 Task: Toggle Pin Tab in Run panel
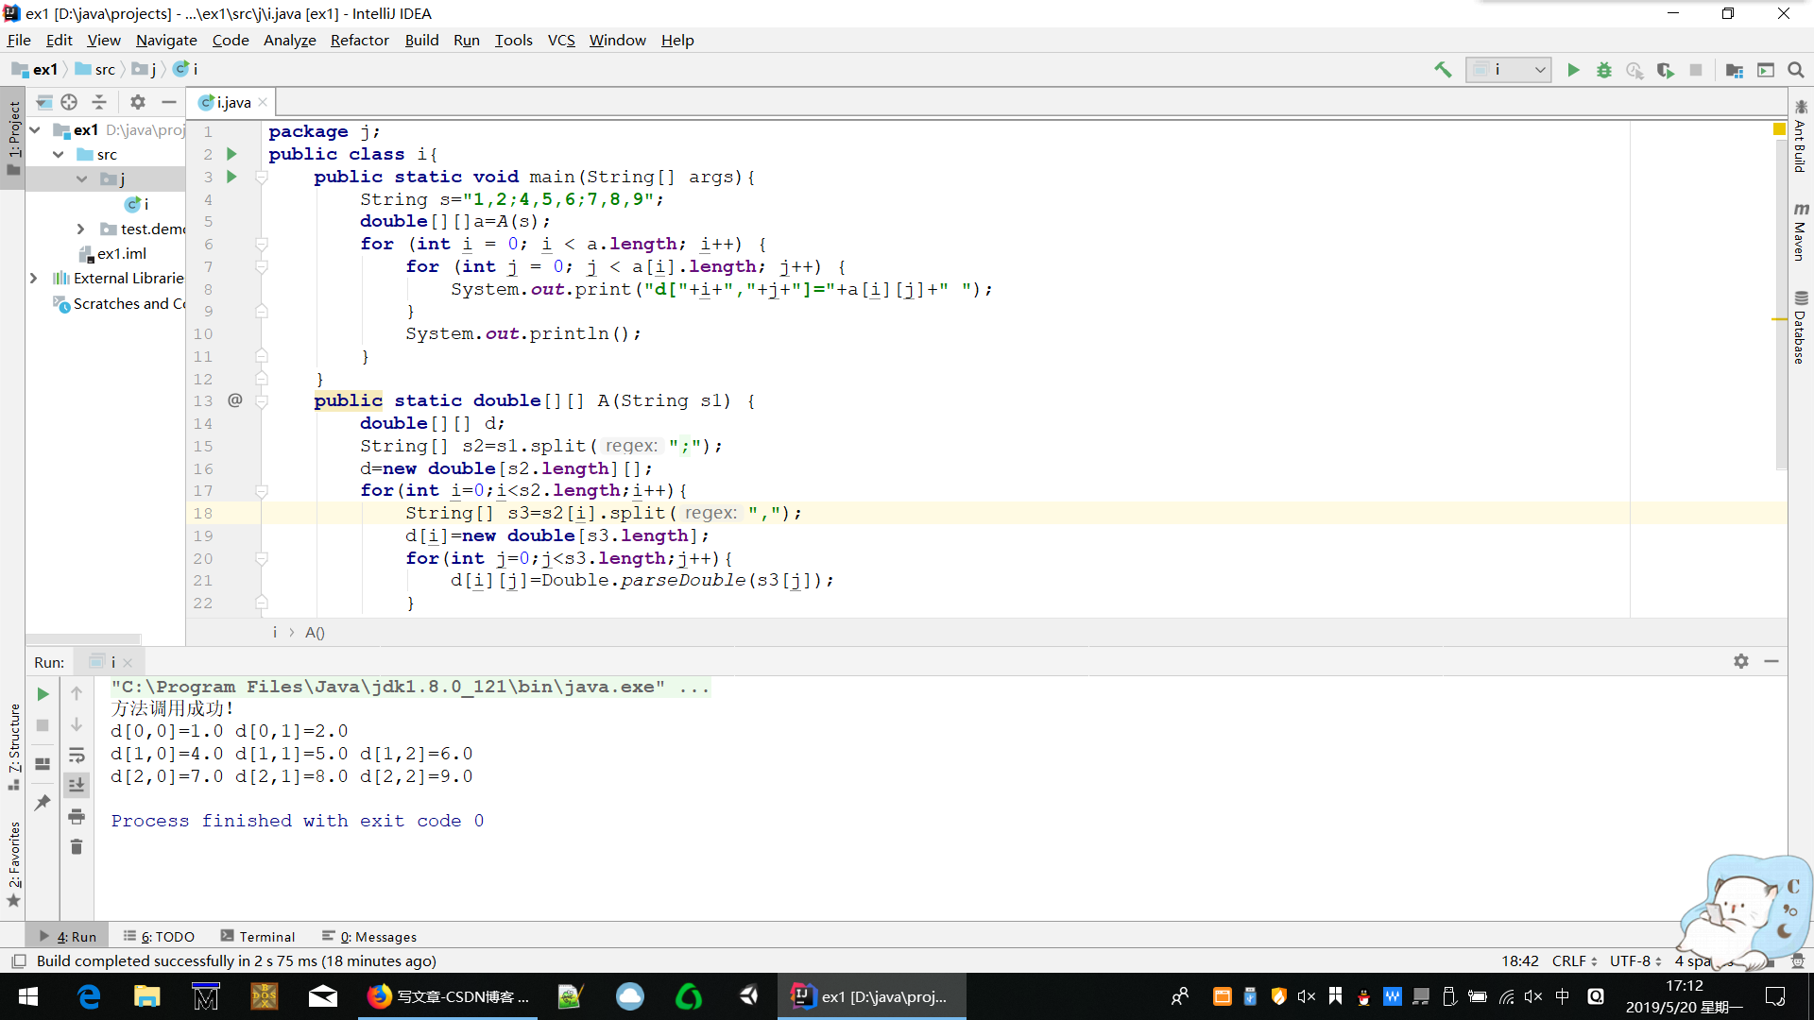[x=43, y=803]
